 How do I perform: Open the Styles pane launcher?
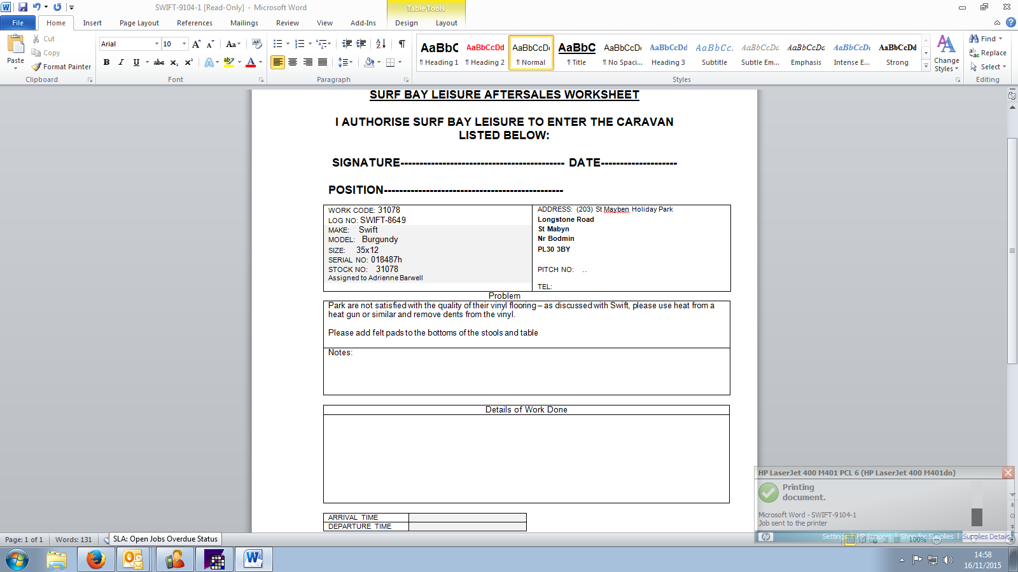point(958,80)
